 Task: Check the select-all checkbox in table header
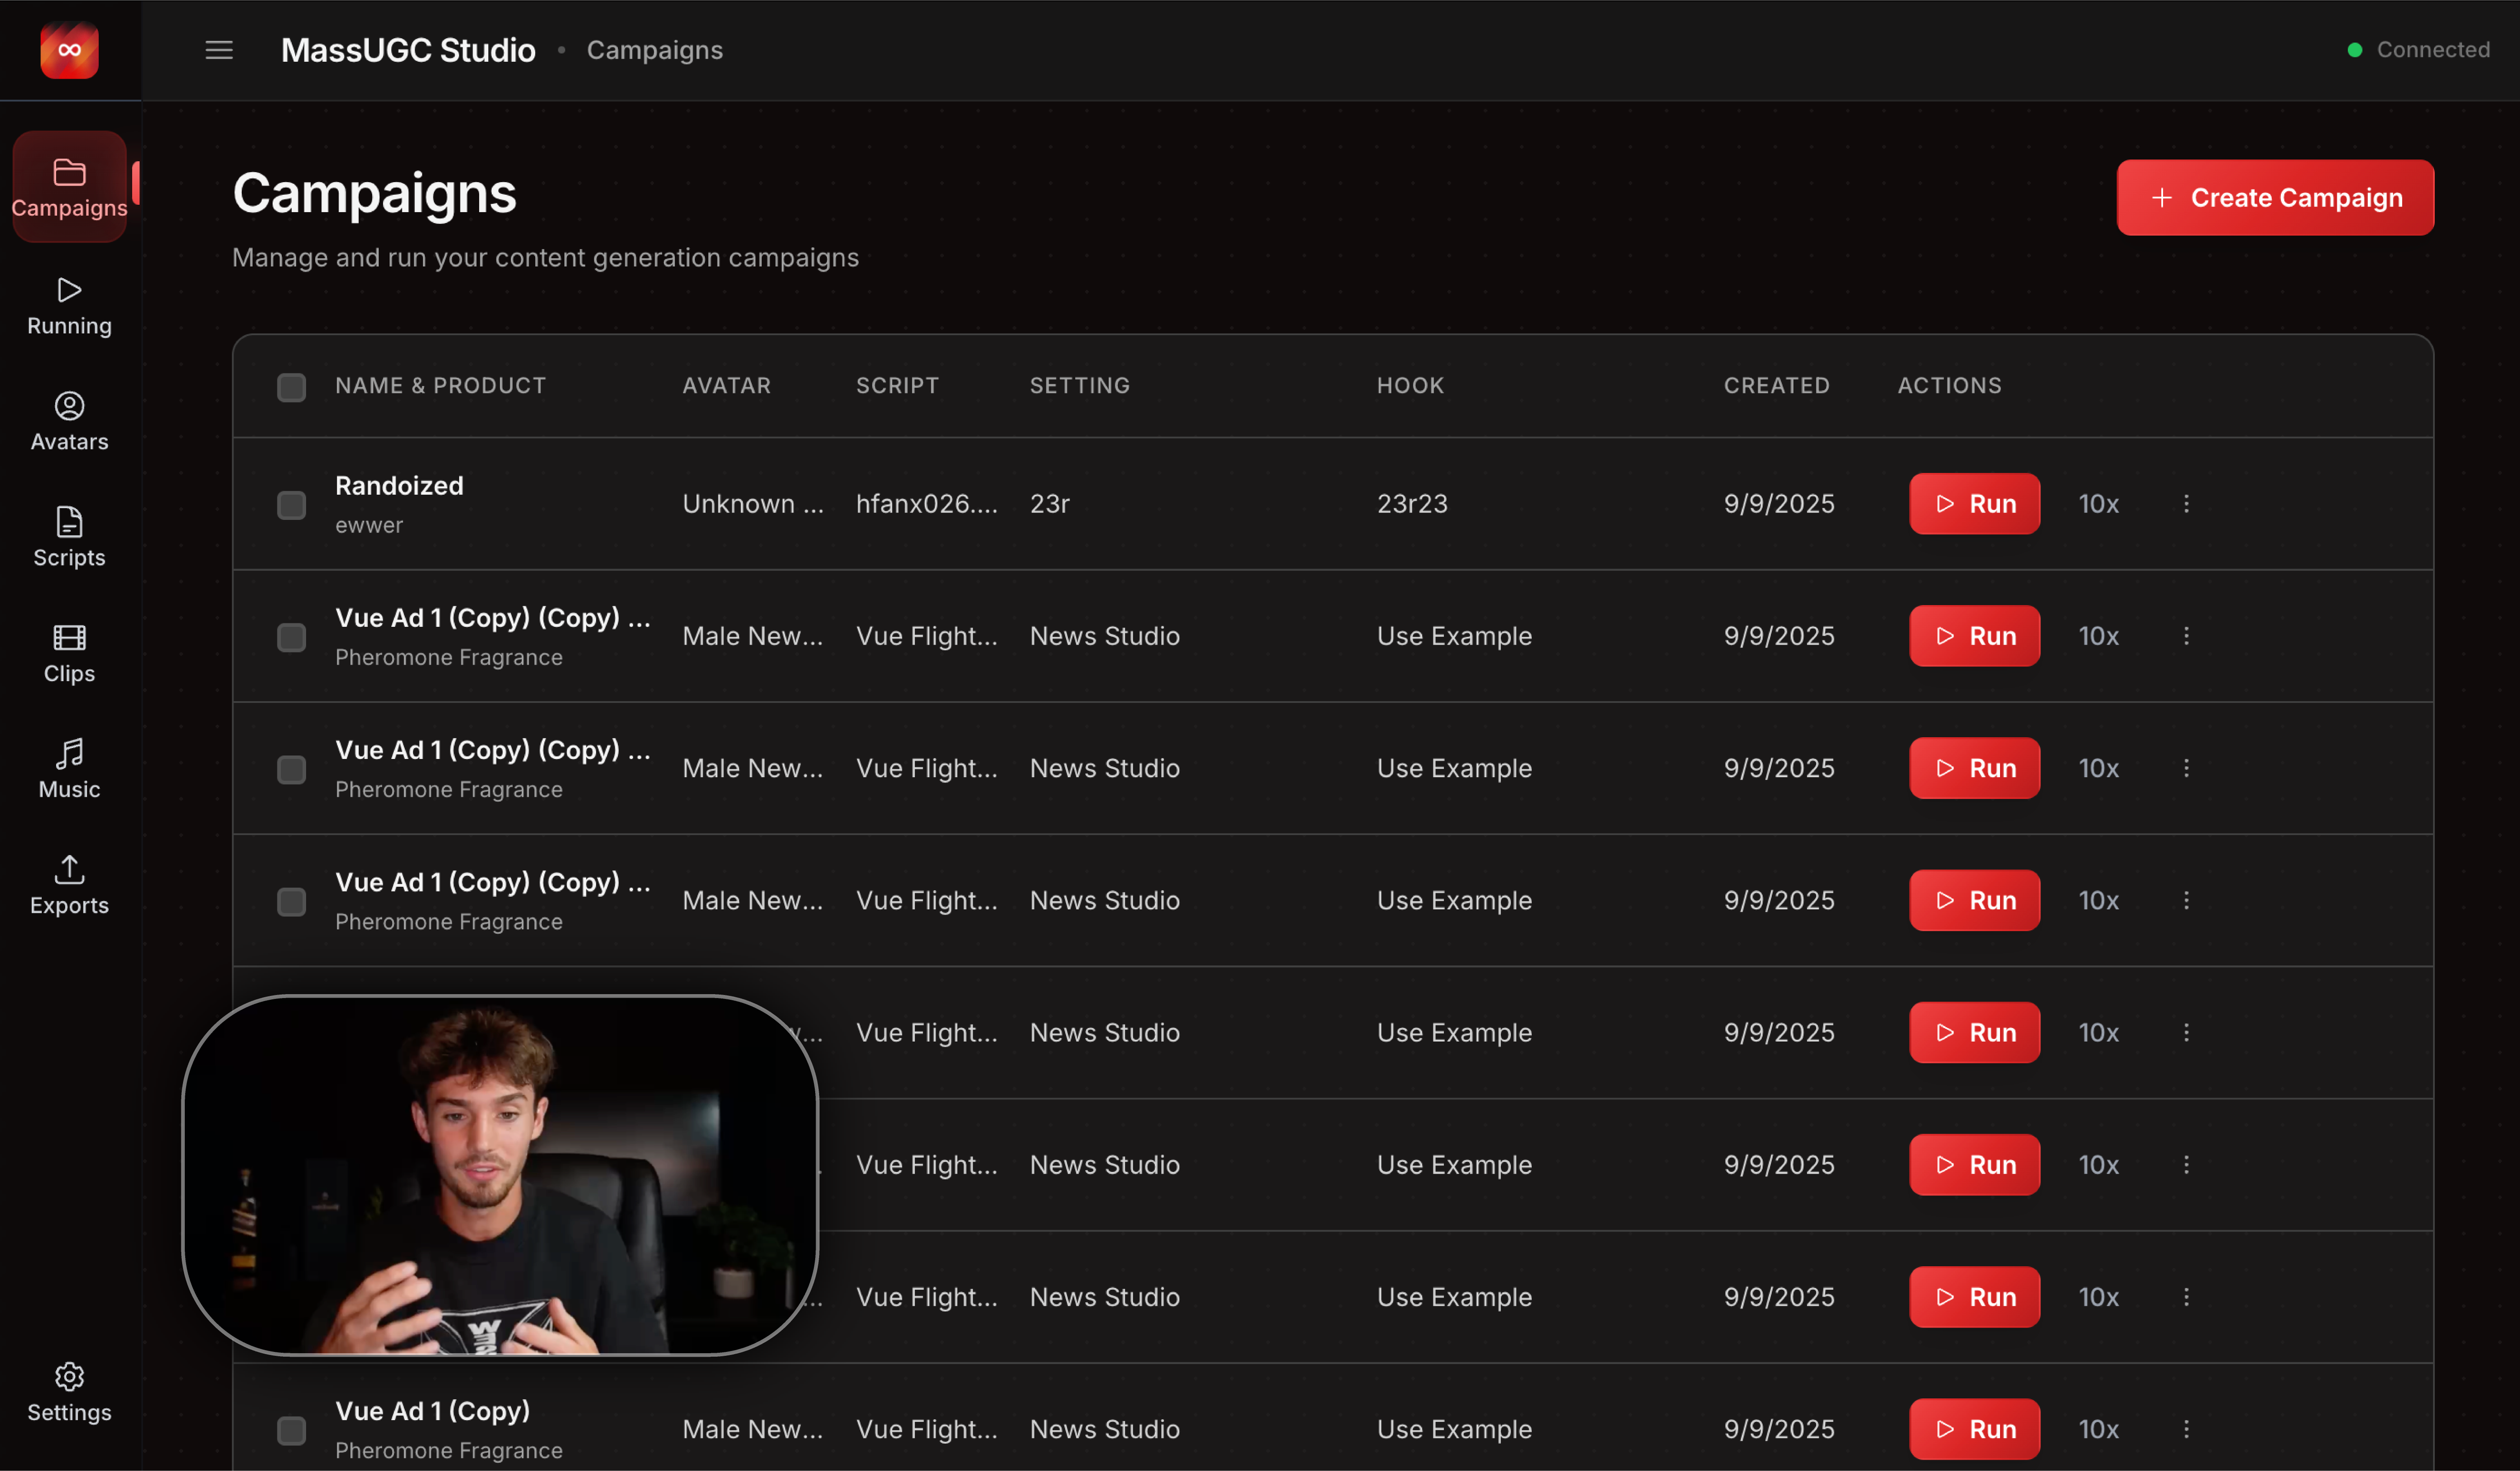(291, 387)
